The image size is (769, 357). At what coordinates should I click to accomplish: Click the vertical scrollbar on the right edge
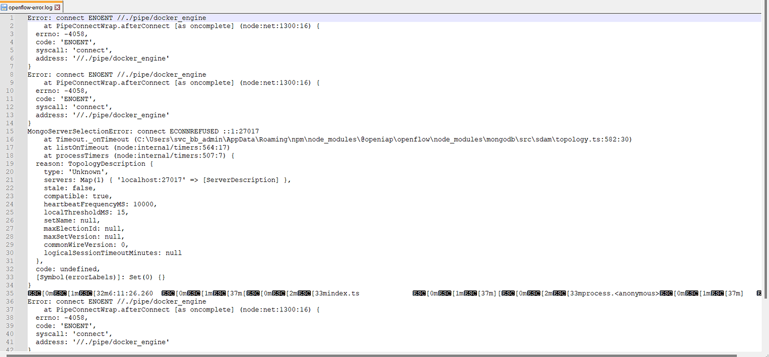pyautogui.click(x=765, y=167)
